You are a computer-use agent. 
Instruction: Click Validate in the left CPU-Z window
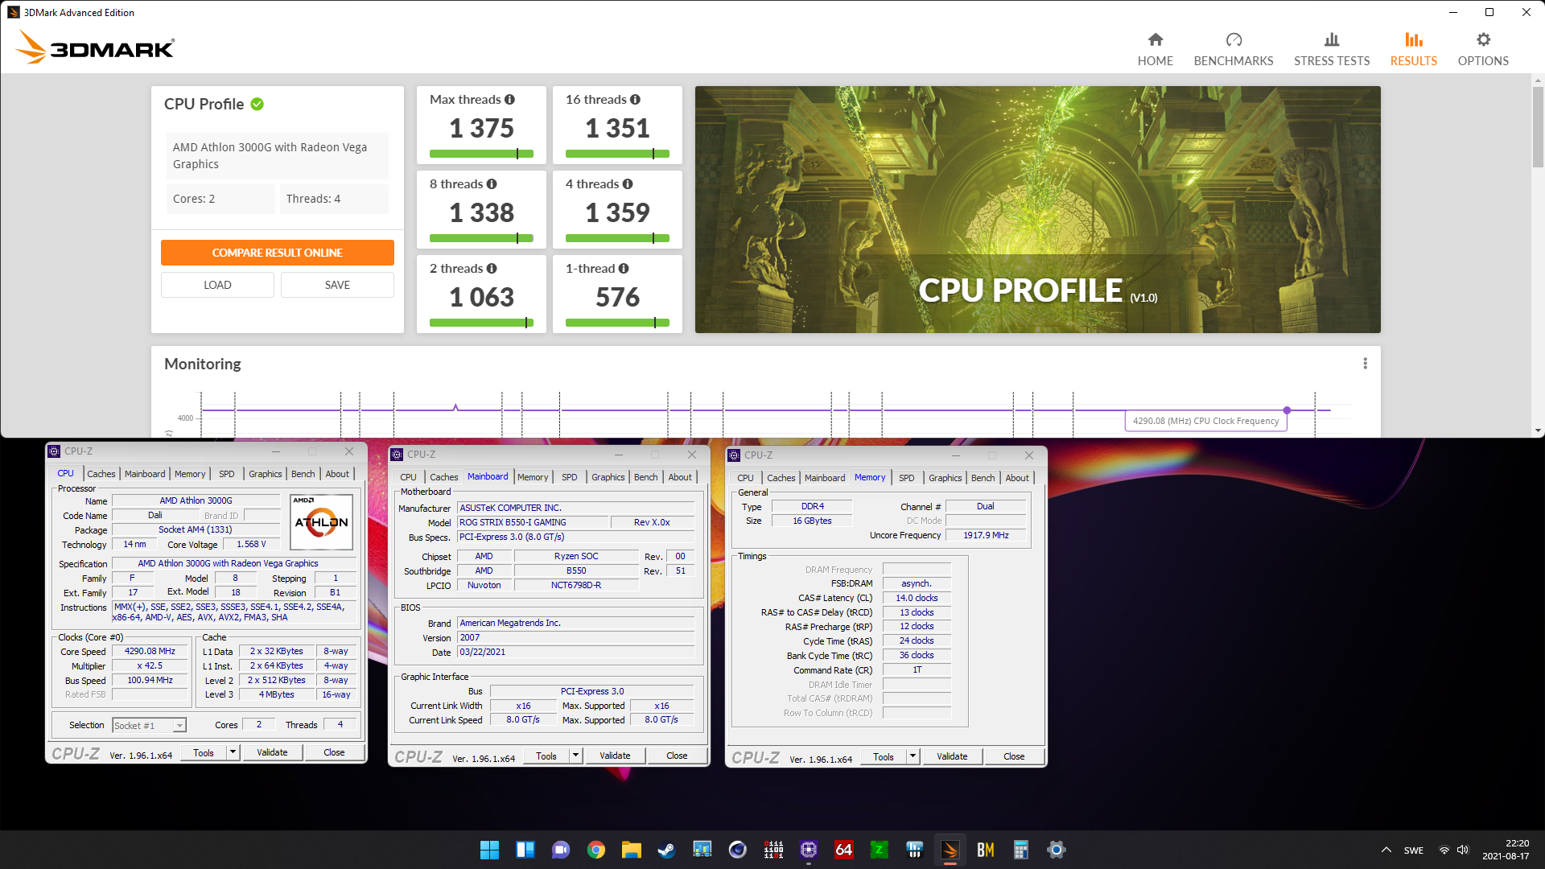272,752
